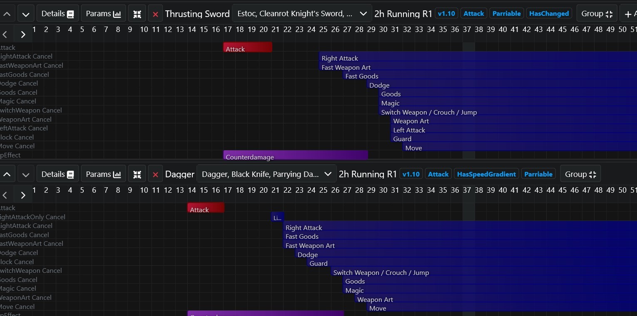Go to previous frame in Thrusting Sword timeline
This screenshot has height=316, width=637.
[x=5, y=34]
